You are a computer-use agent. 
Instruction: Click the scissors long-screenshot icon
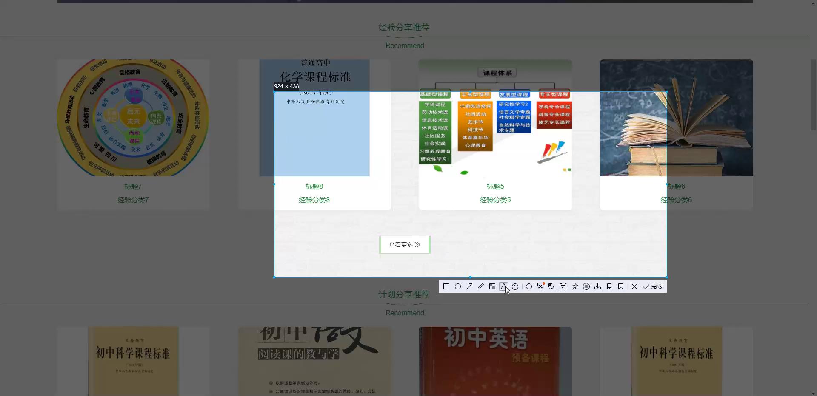[540, 286]
